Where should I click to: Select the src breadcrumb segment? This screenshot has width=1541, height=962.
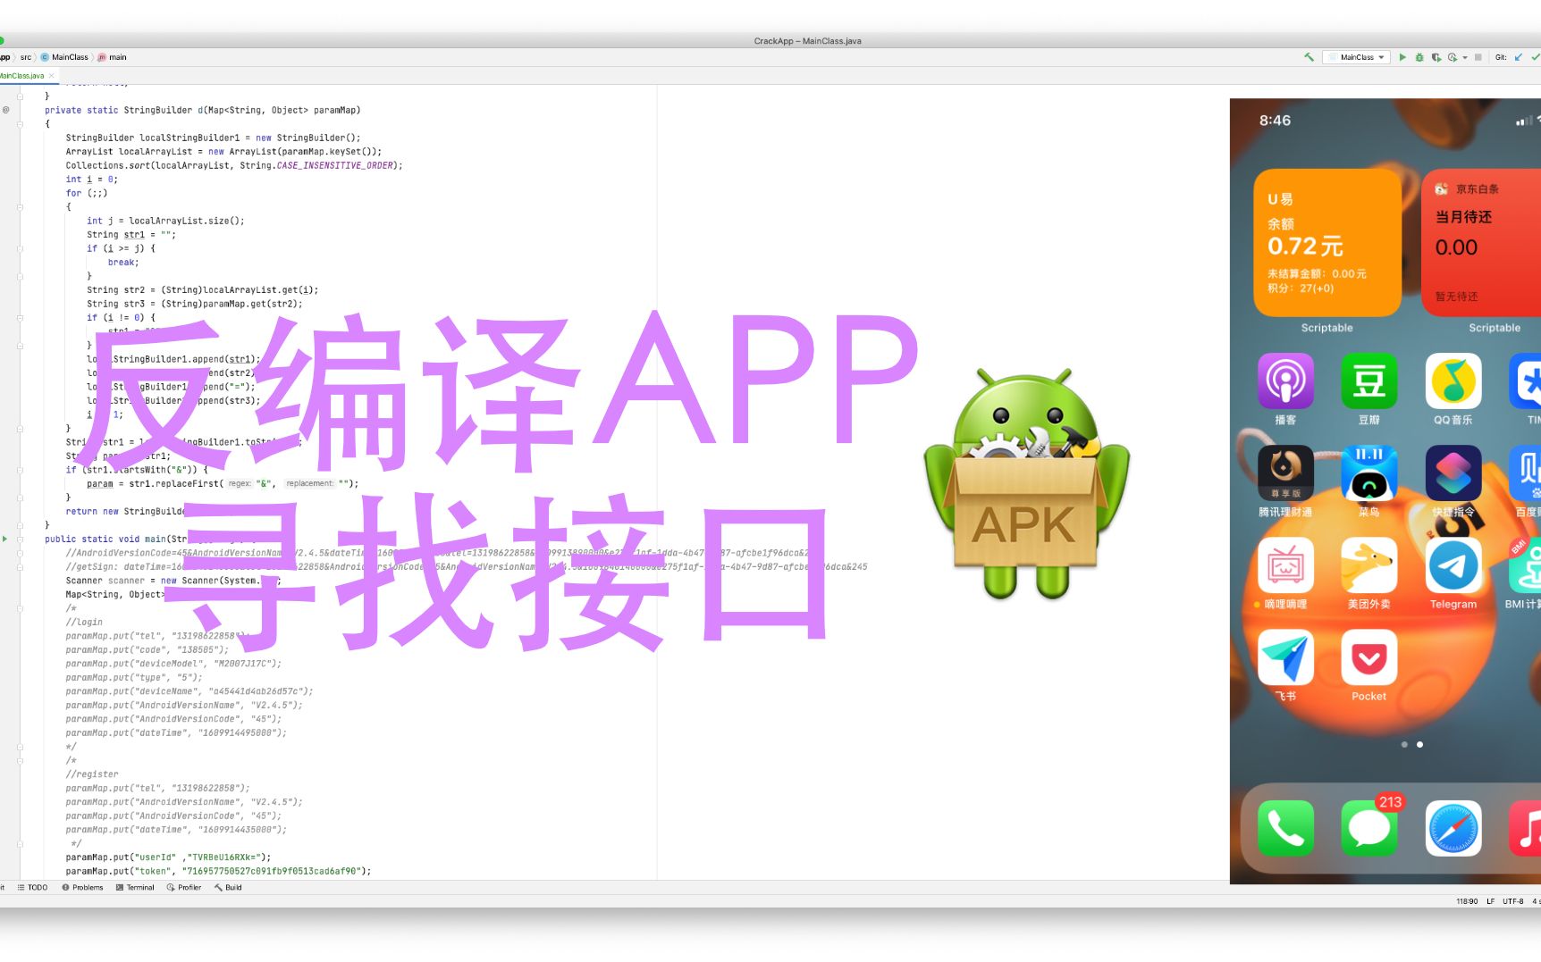pos(26,56)
